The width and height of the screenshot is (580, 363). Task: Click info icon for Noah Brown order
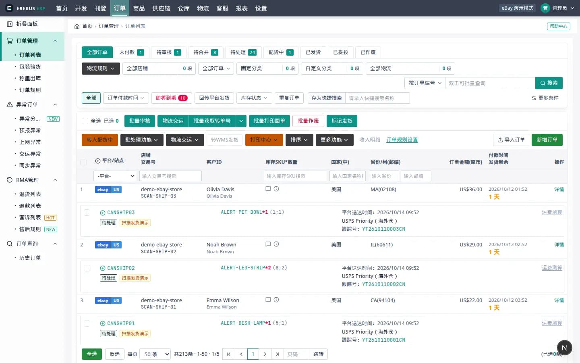(276, 244)
